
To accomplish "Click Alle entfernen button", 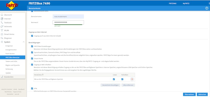I will pos(128,85).
